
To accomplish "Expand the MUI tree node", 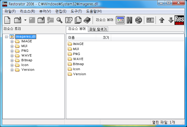I will coord(12,46).
